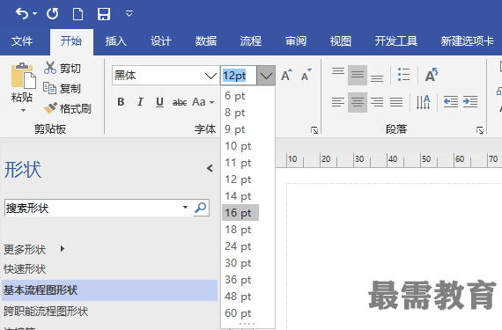The image size is (502, 330).
Task: Save the document using floppy icon
Action: (104, 14)
